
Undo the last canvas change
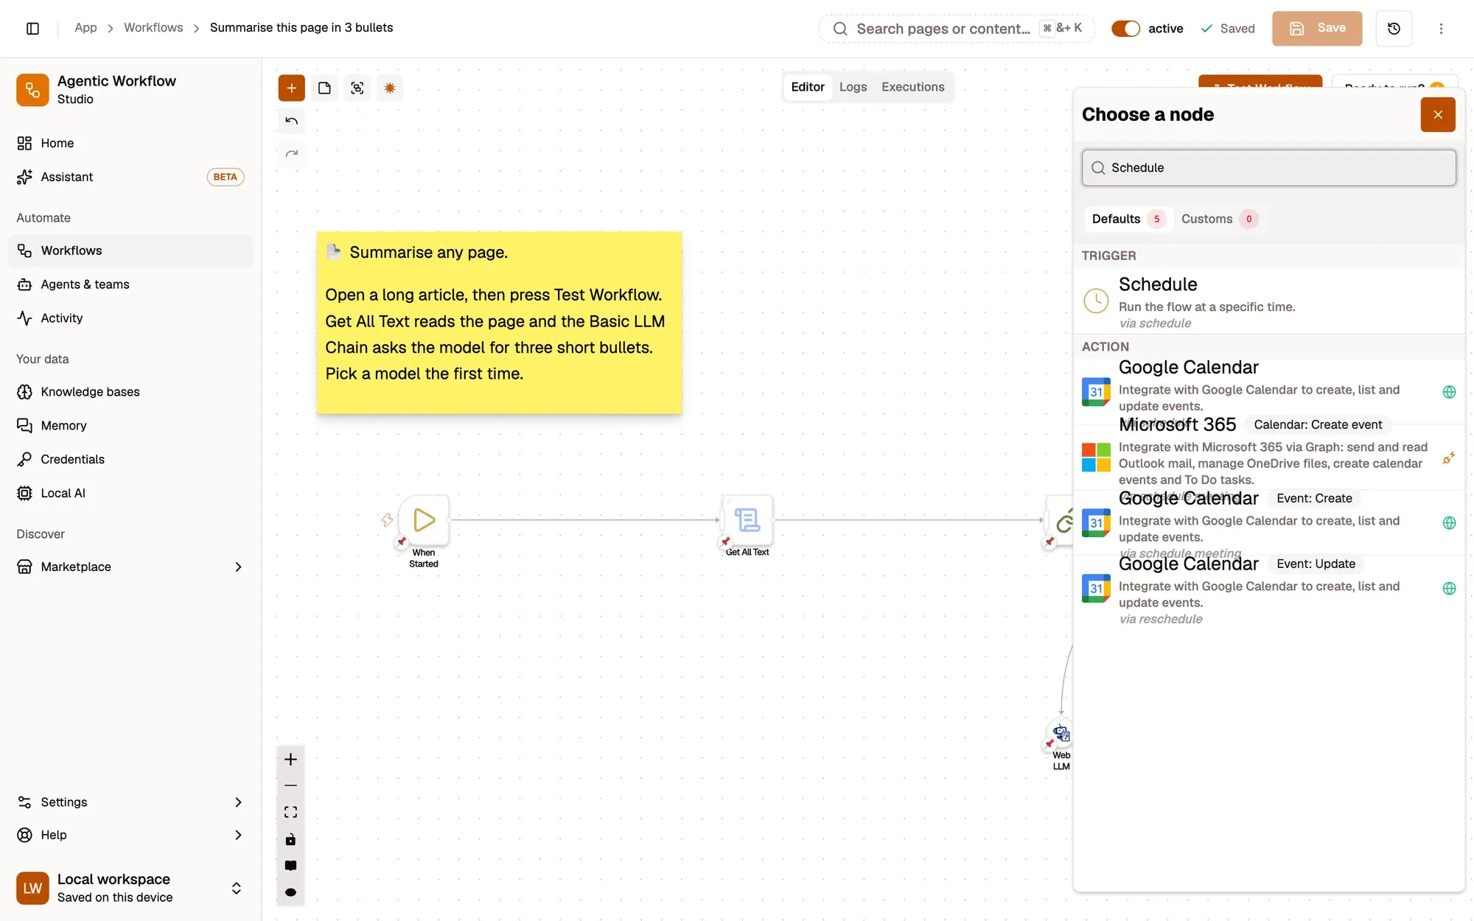[x=291, y=121]
